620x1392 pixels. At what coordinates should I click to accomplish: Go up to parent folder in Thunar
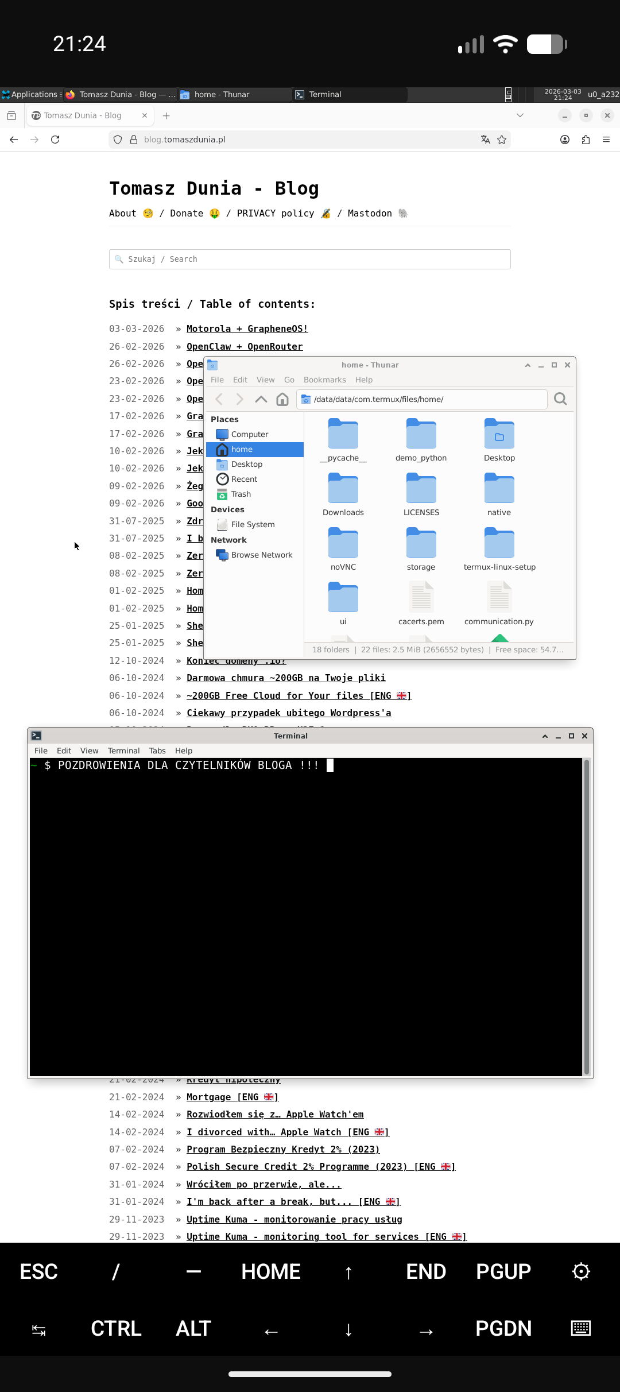261,399
